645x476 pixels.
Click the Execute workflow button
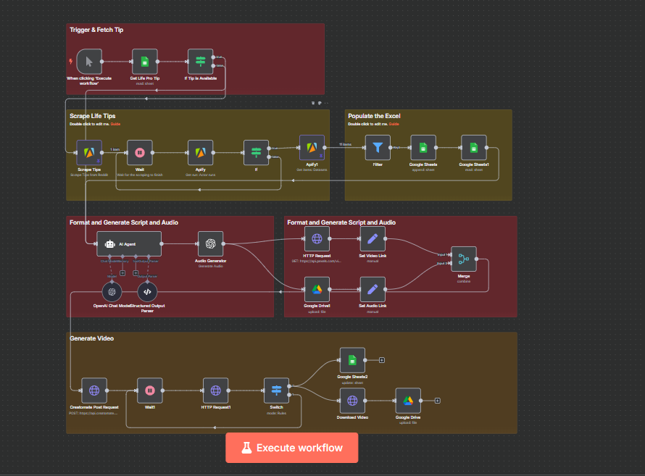point(291,448)
